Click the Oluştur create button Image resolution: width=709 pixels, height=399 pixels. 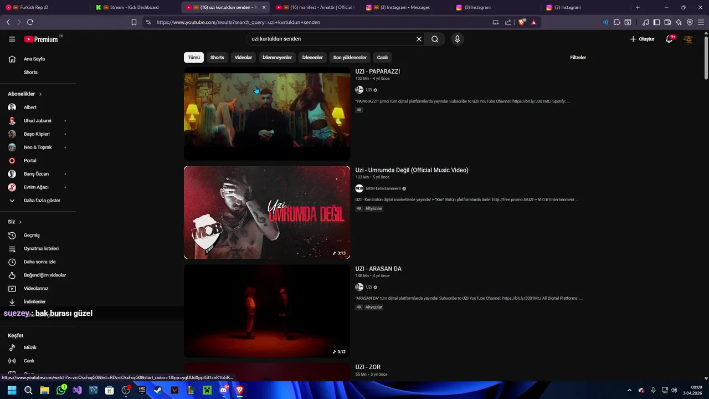click(x=642, y=39)
